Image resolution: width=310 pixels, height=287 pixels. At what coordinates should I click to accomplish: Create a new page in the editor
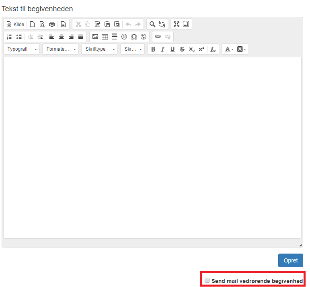coord(33,24)
